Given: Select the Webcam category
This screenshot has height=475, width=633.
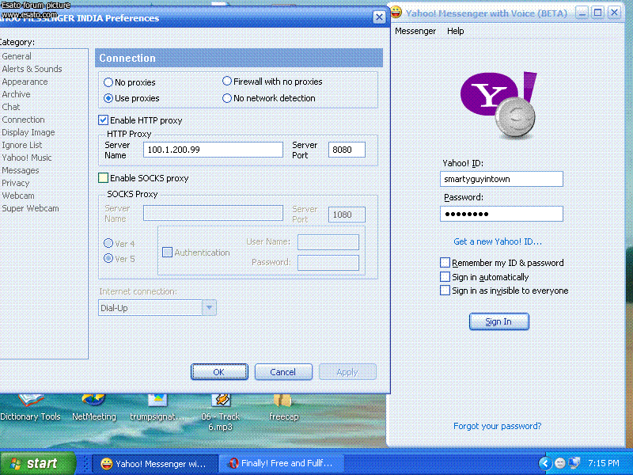Looking at the screenshot, I should [x=18, y=196].
